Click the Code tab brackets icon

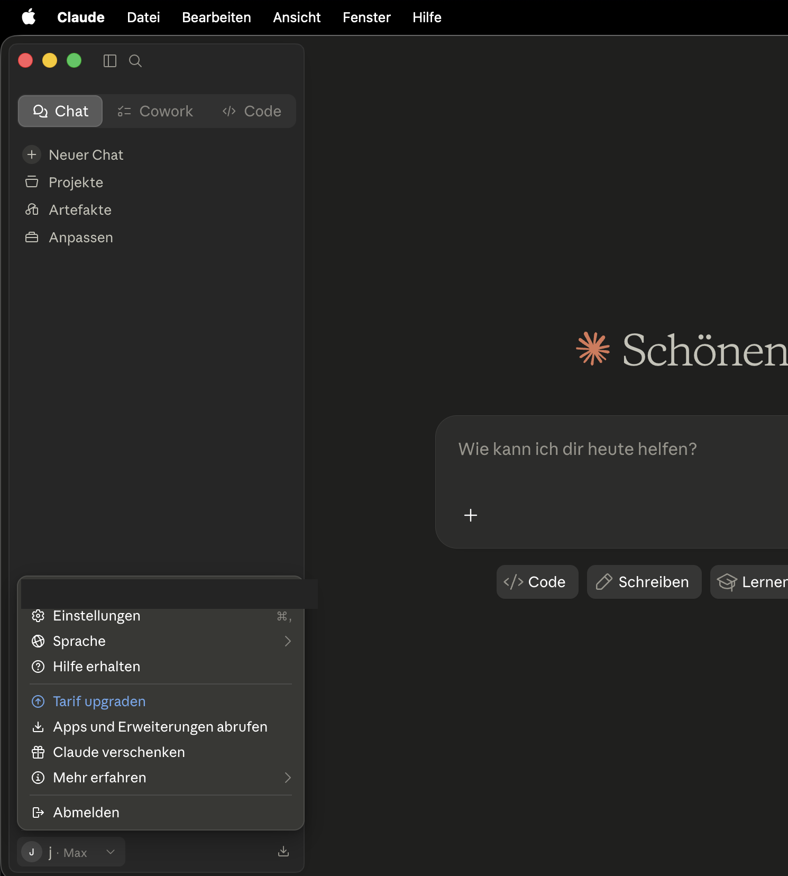229,111
